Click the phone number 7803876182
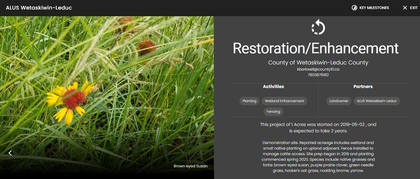The width and height of the screenshot is (420, 179). pyautogui.click(x=318, y=75)
